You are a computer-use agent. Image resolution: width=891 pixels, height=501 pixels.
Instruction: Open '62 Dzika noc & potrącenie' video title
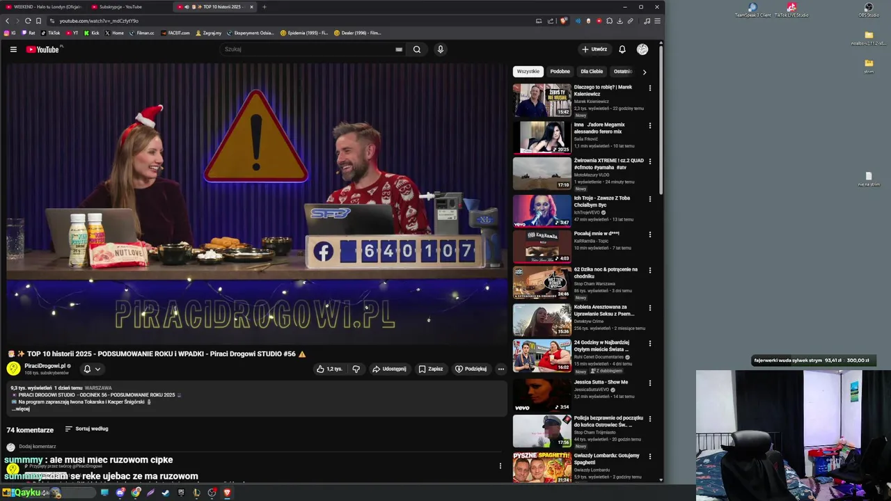(606, 273)
